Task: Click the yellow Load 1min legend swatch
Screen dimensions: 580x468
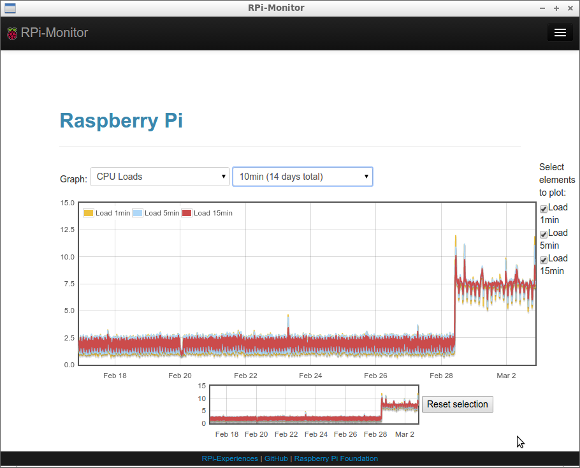Action: [x=89, y=213]
